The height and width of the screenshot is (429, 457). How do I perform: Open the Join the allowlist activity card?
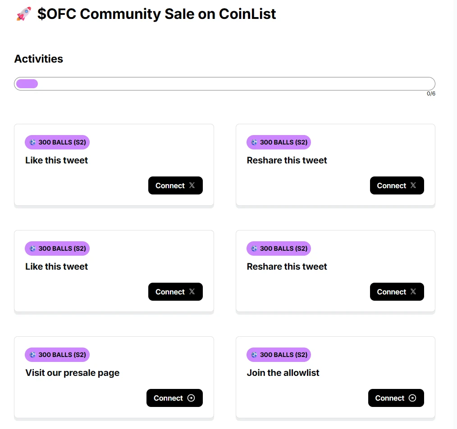[335, 377]
